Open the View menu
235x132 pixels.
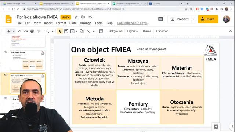coord(37,23)
